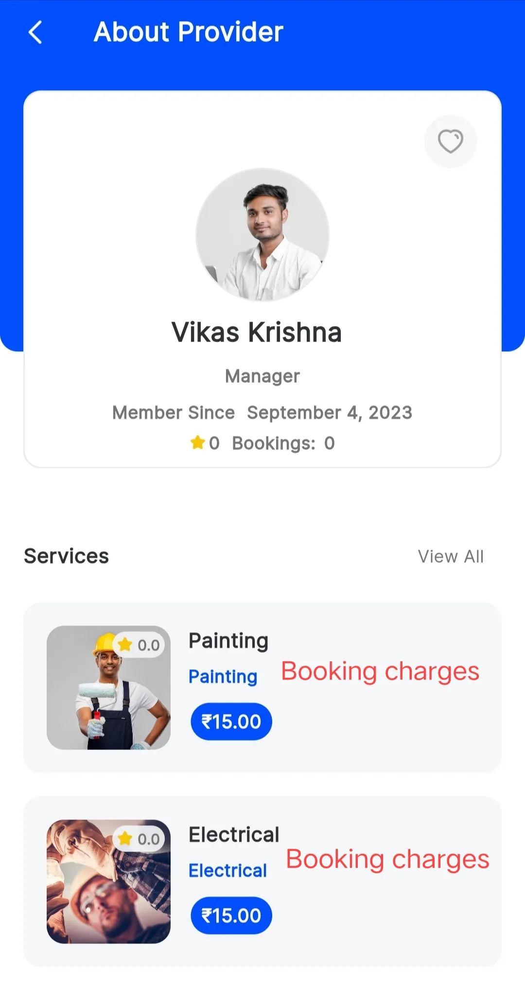Click the Bookings count label
Screen dimensions: 525x984
283,443
